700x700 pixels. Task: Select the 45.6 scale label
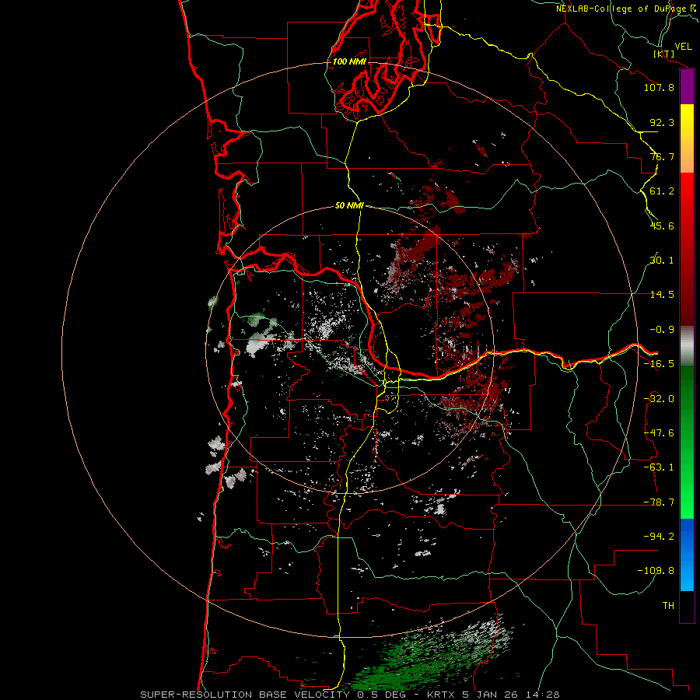click(662, 226)
